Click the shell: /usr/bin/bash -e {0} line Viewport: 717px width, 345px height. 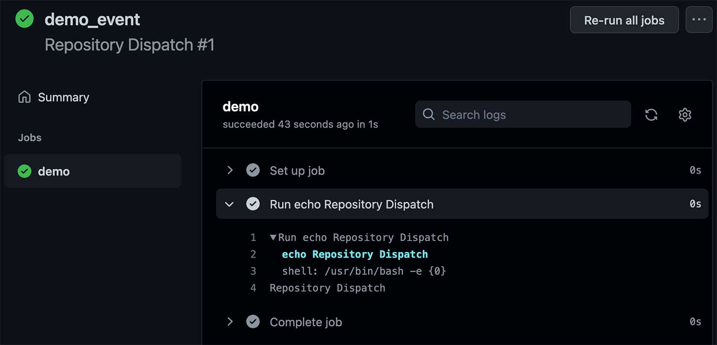(x=364, y=271)
